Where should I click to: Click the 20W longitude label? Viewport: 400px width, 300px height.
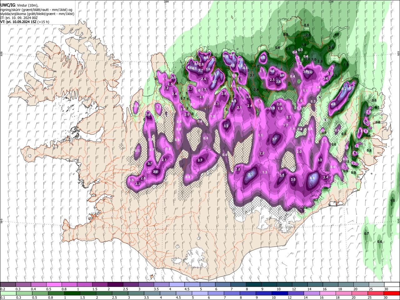point(166,1)
